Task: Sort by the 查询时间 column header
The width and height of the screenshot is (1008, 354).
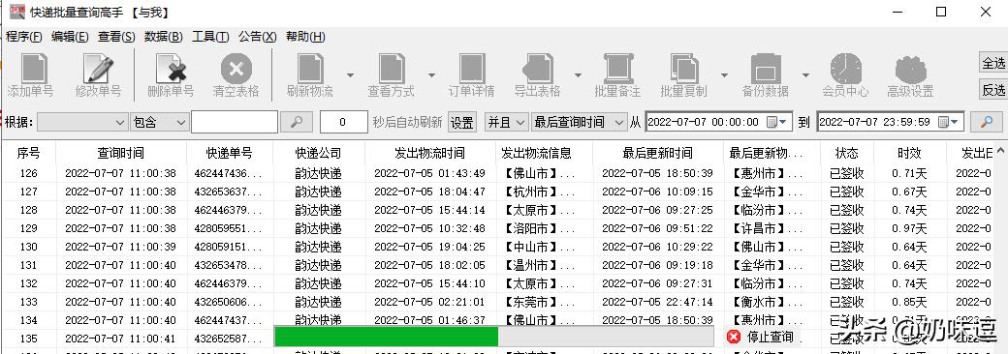Action: (121, 153)
